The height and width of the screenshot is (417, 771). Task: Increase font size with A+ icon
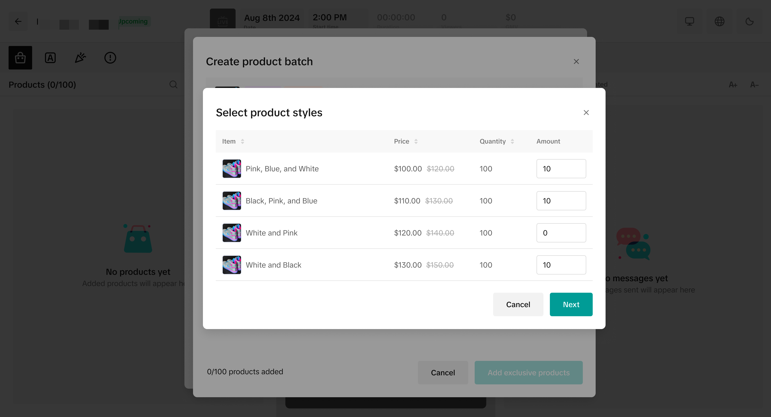coord(733,85)
